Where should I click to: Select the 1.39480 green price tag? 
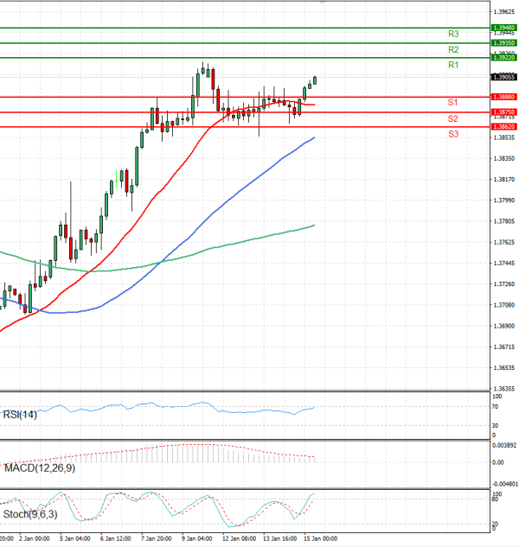pos(503,28)
